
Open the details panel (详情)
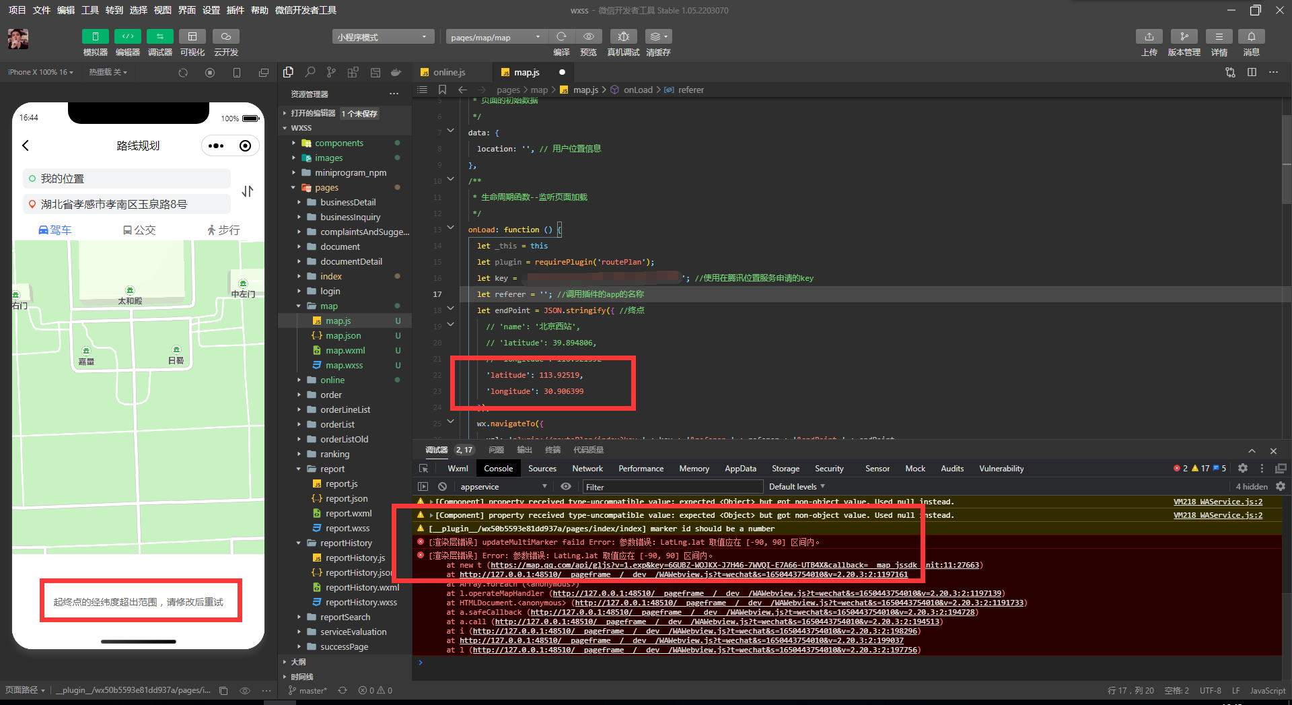coord(1219,36)
